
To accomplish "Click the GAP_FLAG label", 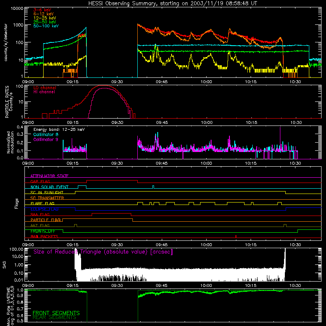I will (x=40, y=181).
